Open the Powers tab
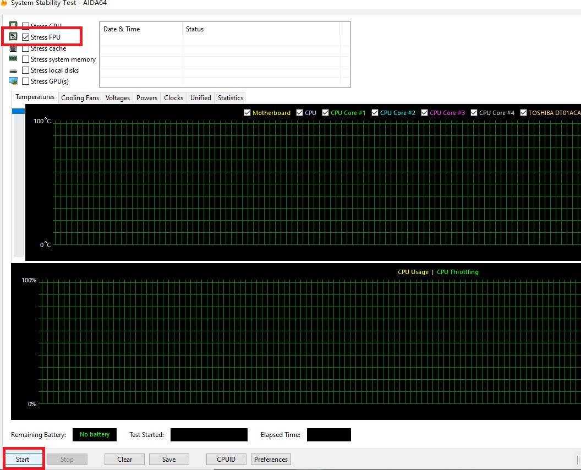The image size is (581, 470). [x=147, y=98]
